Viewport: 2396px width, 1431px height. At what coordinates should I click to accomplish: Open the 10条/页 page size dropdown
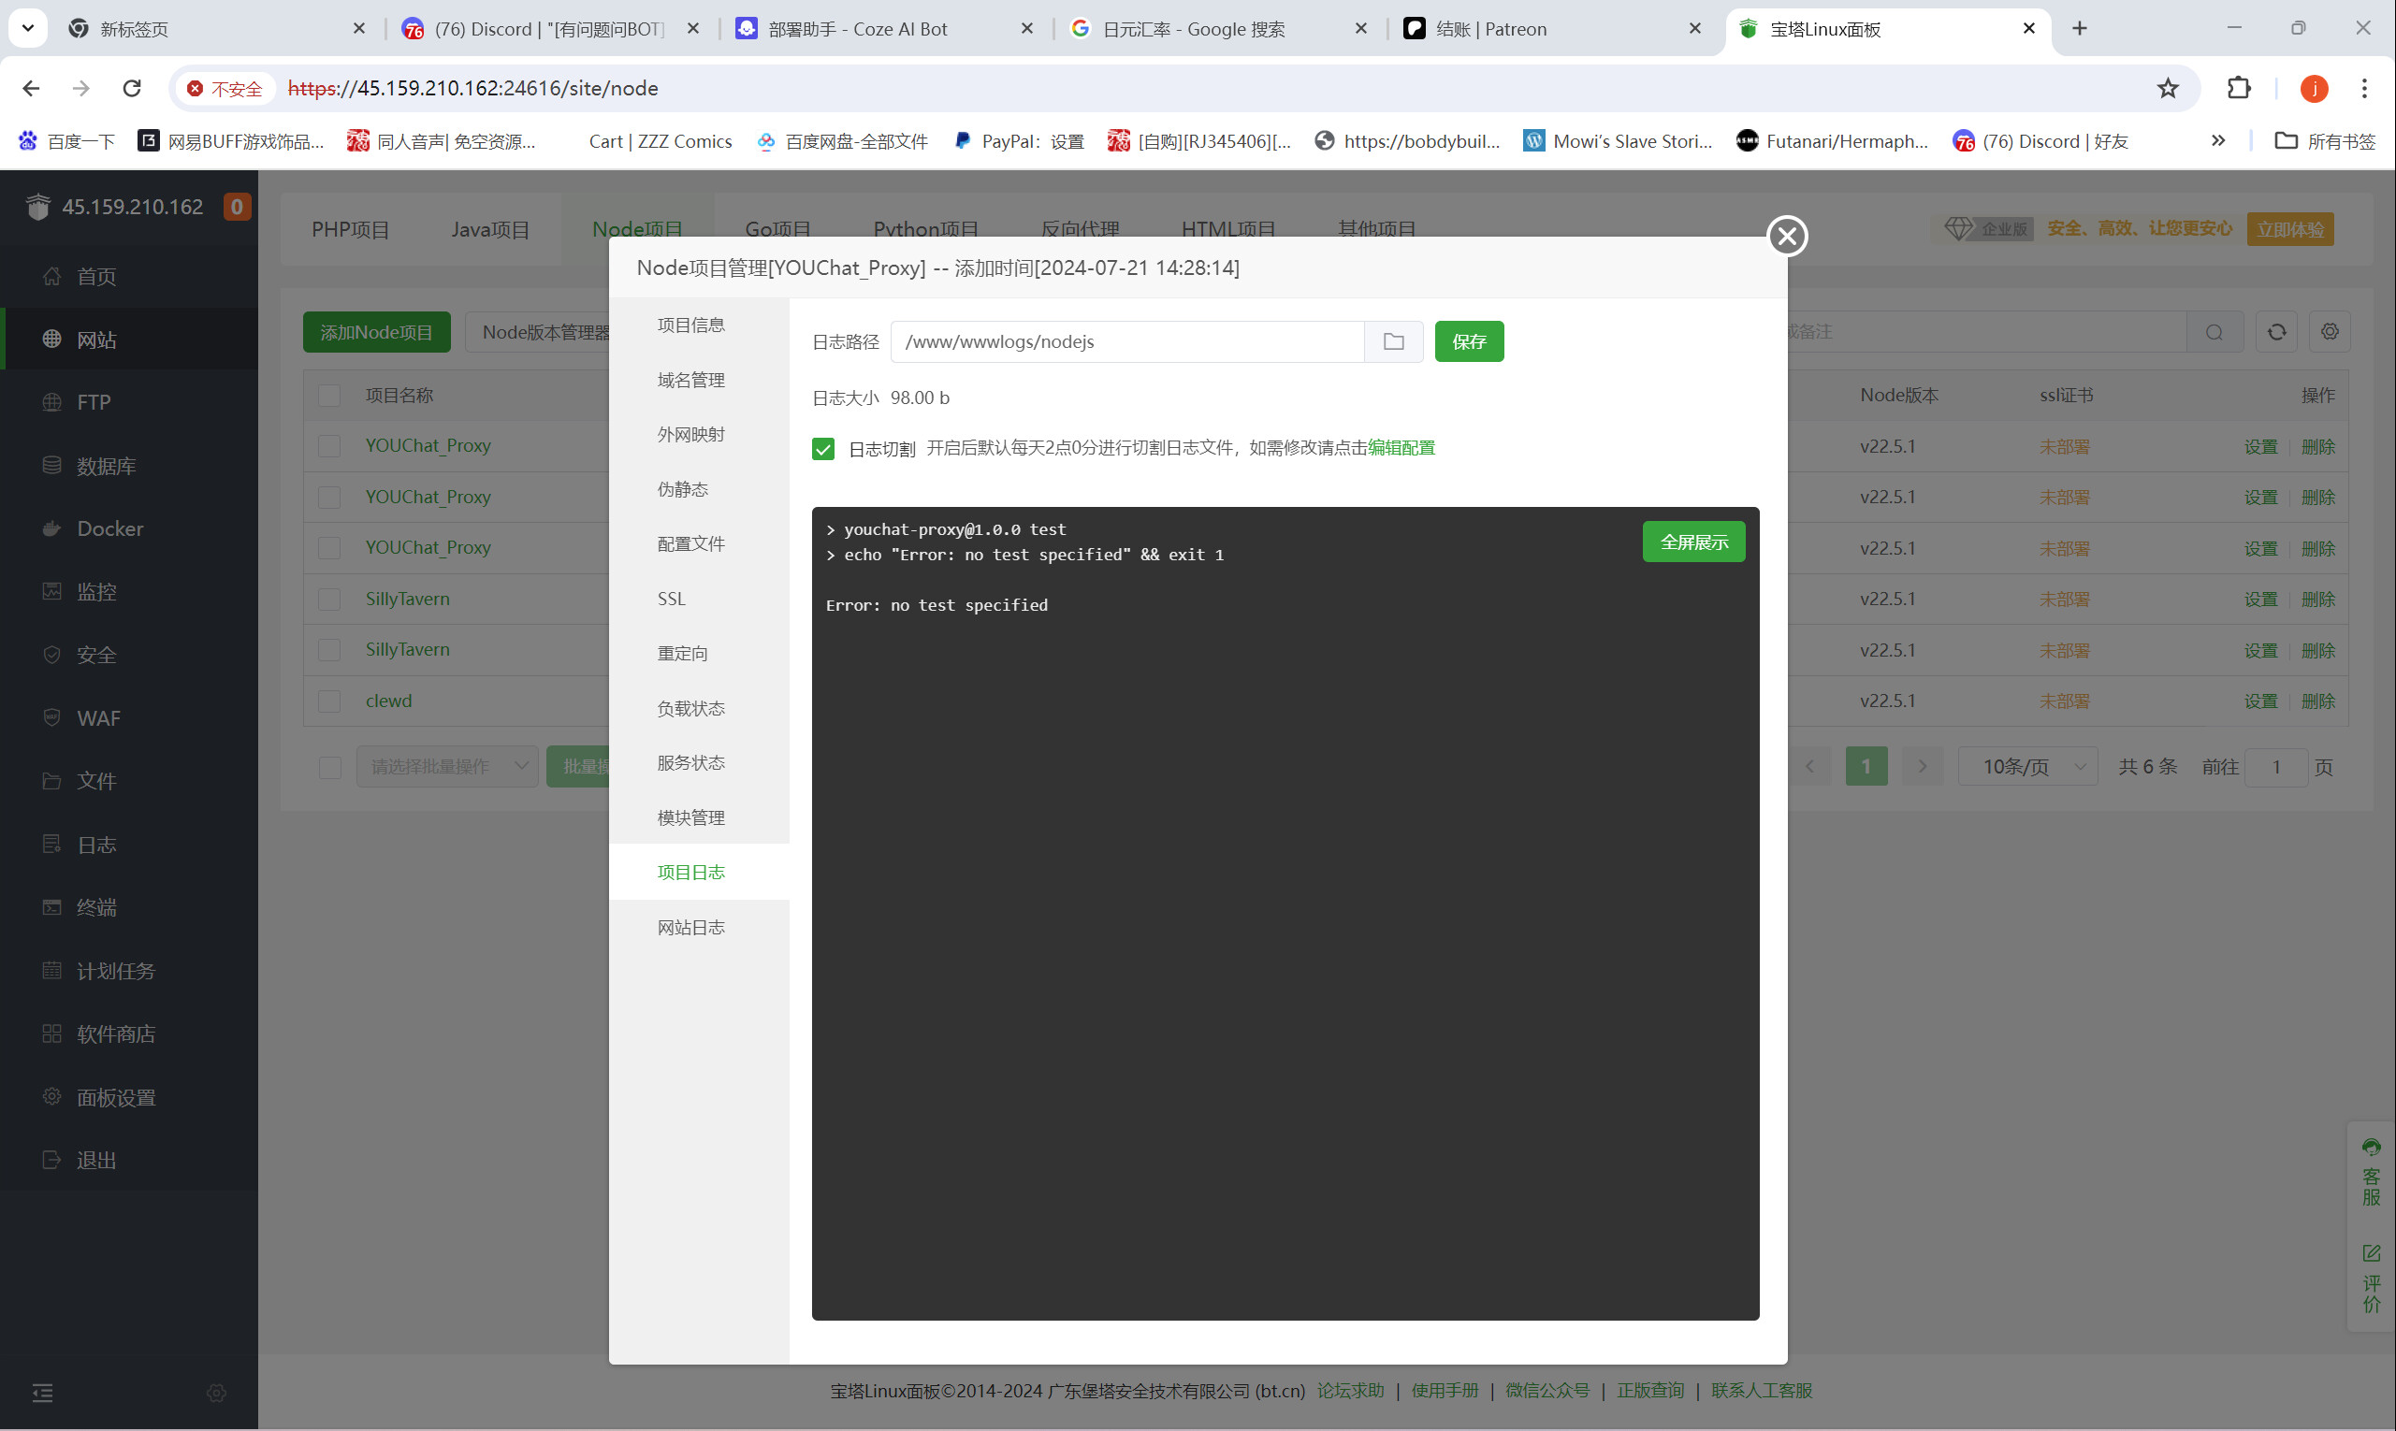(2027, 767)
